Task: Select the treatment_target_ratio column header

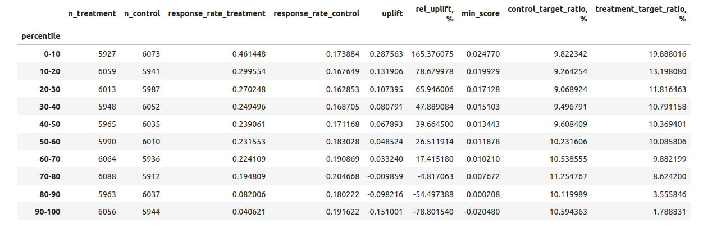Action: click(x=640, y=13)
